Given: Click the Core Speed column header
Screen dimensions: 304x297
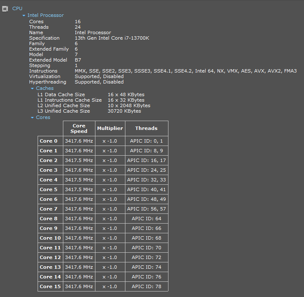Looking at the screenshot, I should (79, 128).
